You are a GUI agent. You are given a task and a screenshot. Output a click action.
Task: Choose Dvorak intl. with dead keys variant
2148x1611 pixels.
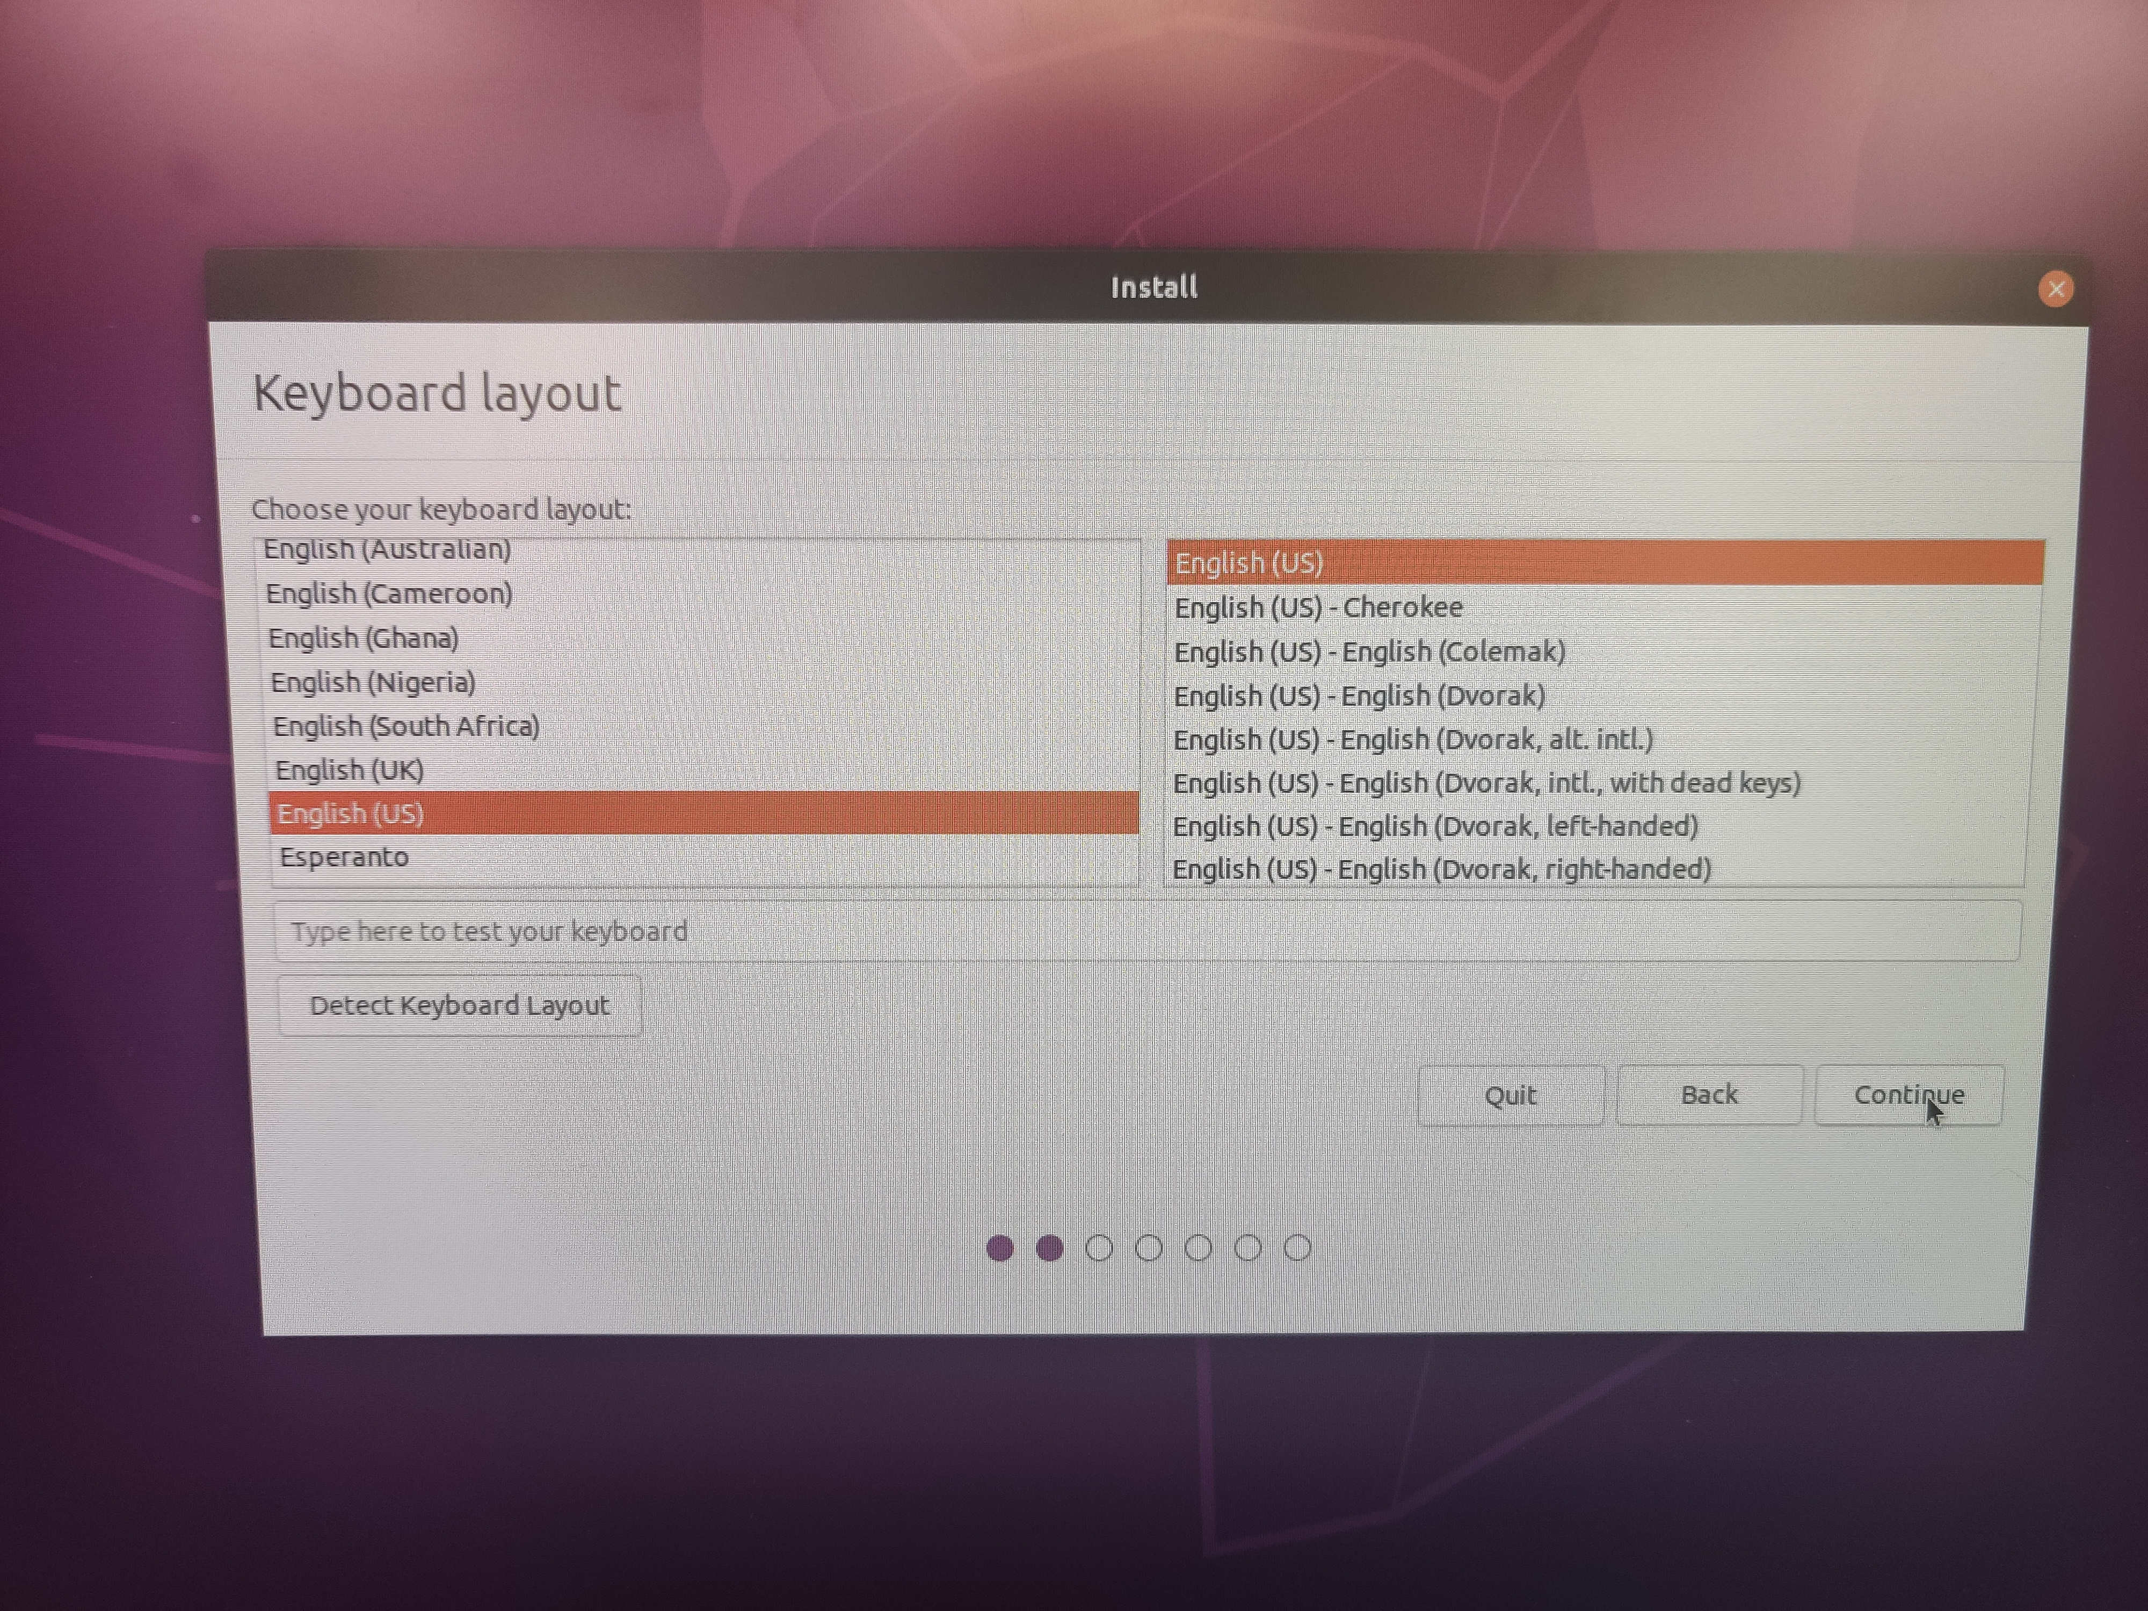[1598, 783]
